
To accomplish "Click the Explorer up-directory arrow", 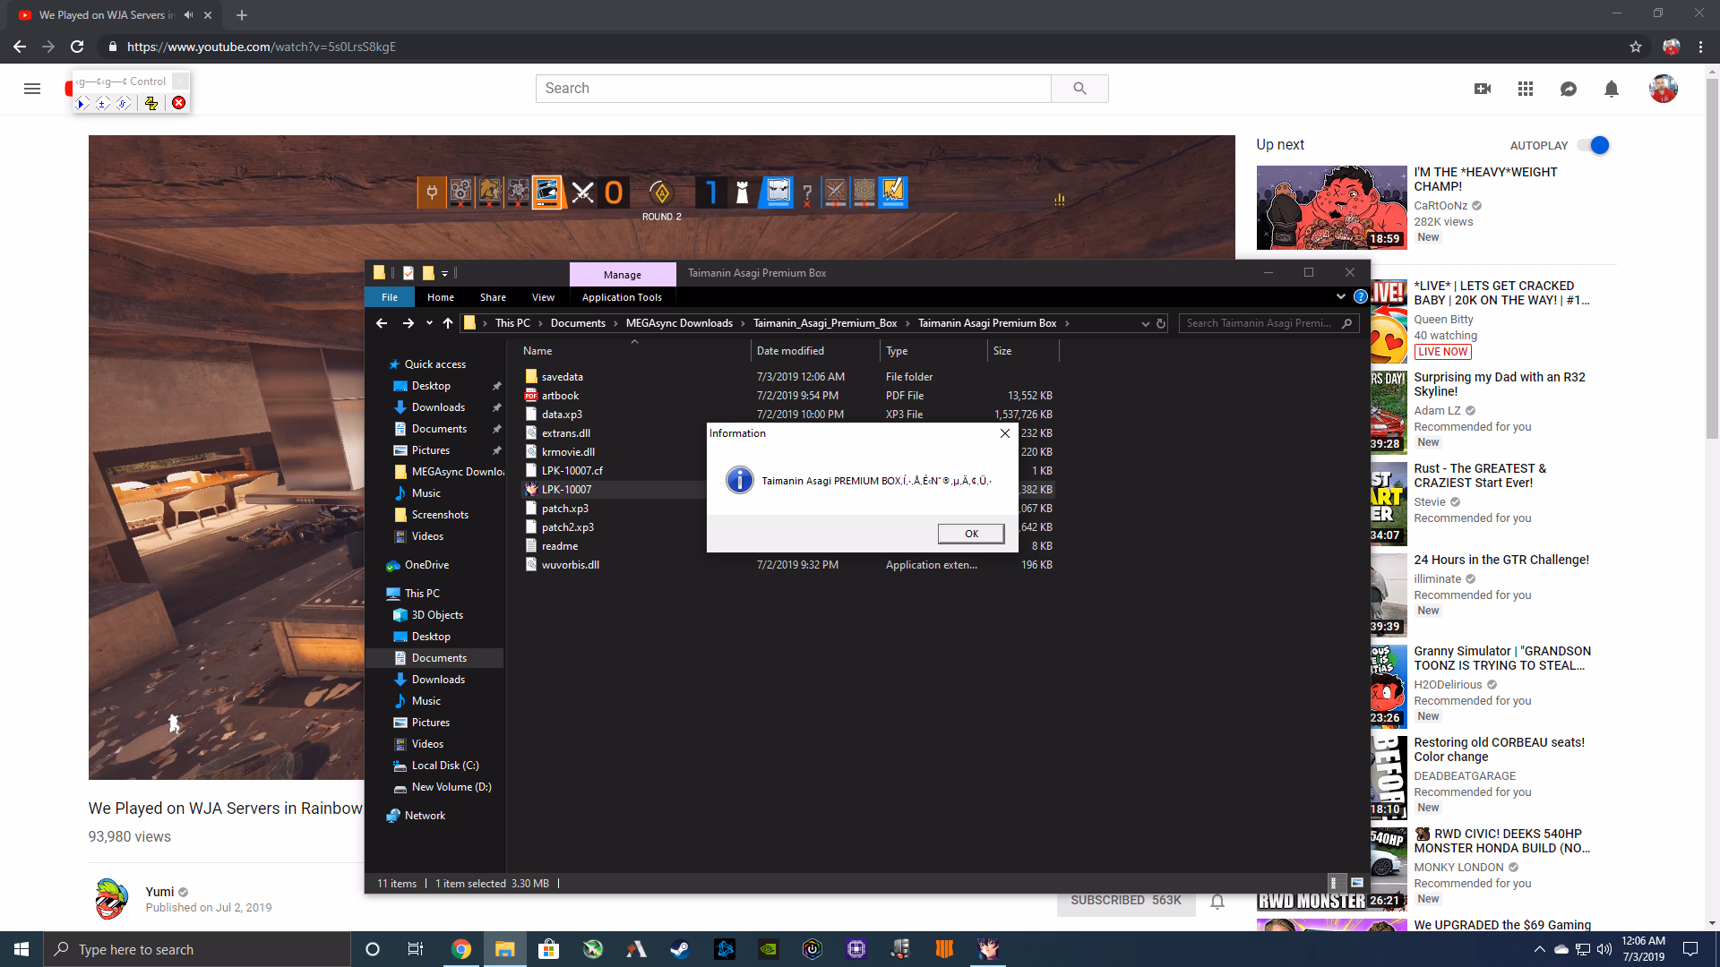I will coord(448,323).
